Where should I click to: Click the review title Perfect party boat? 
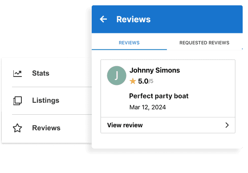point(159,96)
